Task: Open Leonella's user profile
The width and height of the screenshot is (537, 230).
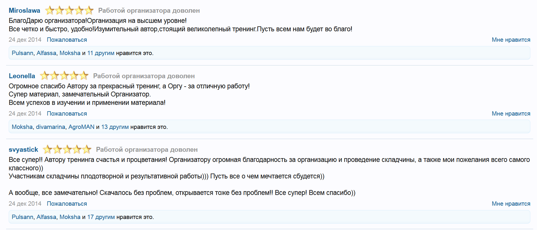Action: pos(22,76)
